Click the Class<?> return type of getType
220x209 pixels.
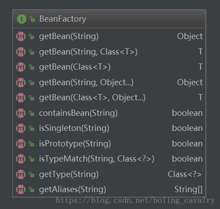(x=185, y=174)
